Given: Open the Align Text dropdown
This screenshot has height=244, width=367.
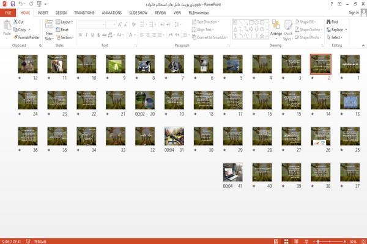Looking at the screenshot, I should tap(202, 30).
